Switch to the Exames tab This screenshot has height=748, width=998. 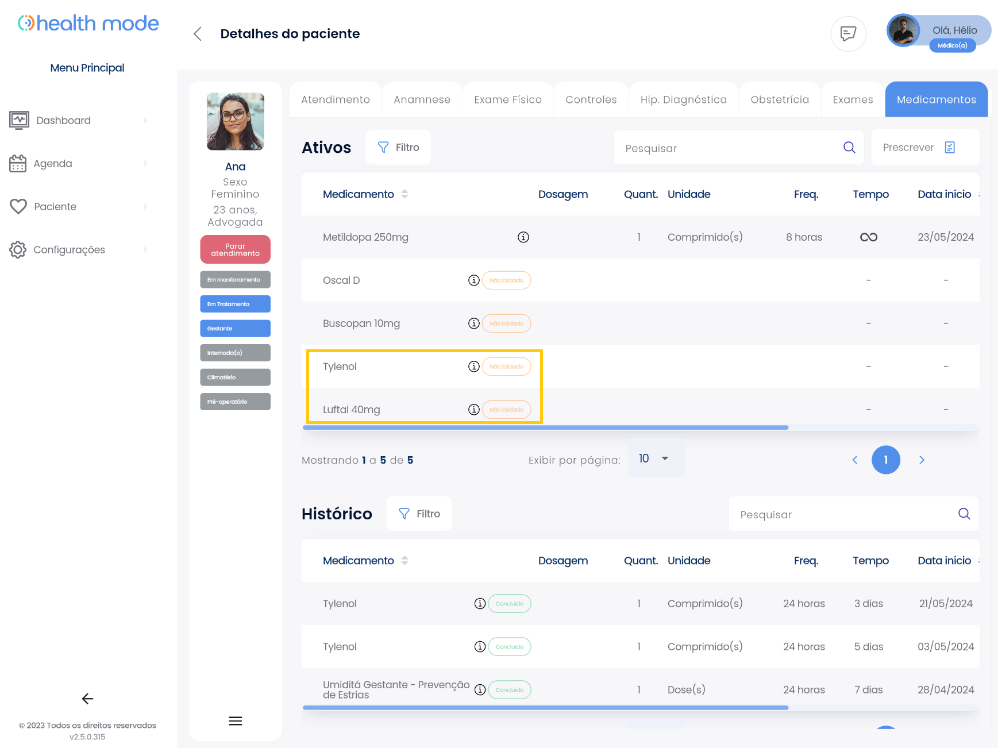click(853, 100)
